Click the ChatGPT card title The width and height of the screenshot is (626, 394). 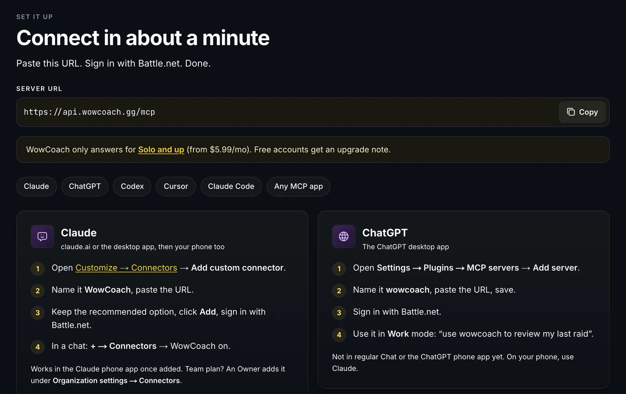click(x=385, y=233)
